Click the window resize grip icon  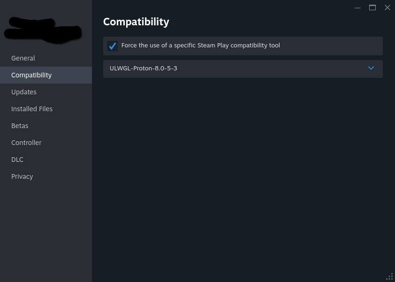(x=389, y=276)
